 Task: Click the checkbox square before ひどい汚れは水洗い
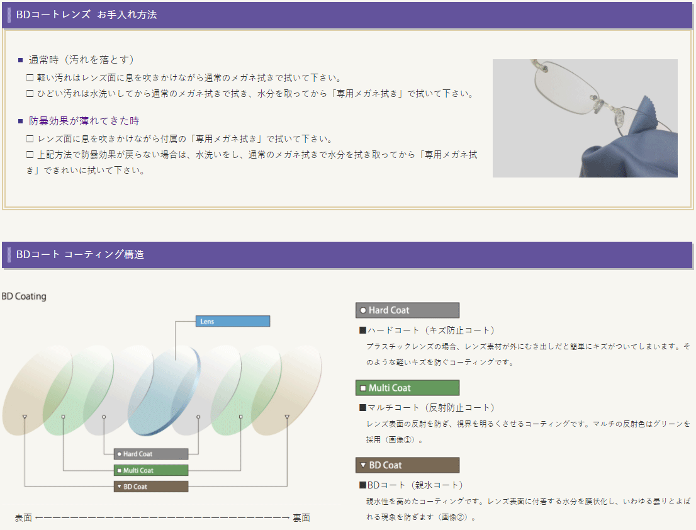(x=30, y=94)
